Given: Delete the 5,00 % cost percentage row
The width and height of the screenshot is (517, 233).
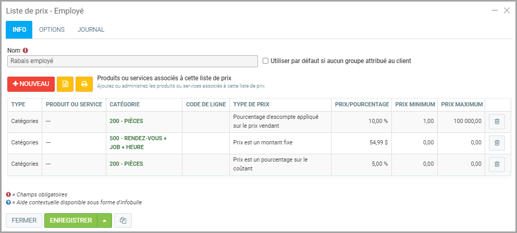Looking at the screenshot, I should pos(497,164).
